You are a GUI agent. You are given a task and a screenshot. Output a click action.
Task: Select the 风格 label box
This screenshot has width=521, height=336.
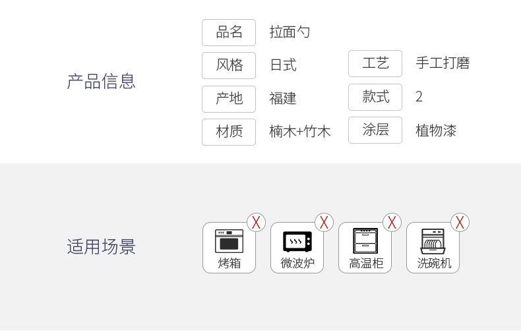[x=229, y=65]
